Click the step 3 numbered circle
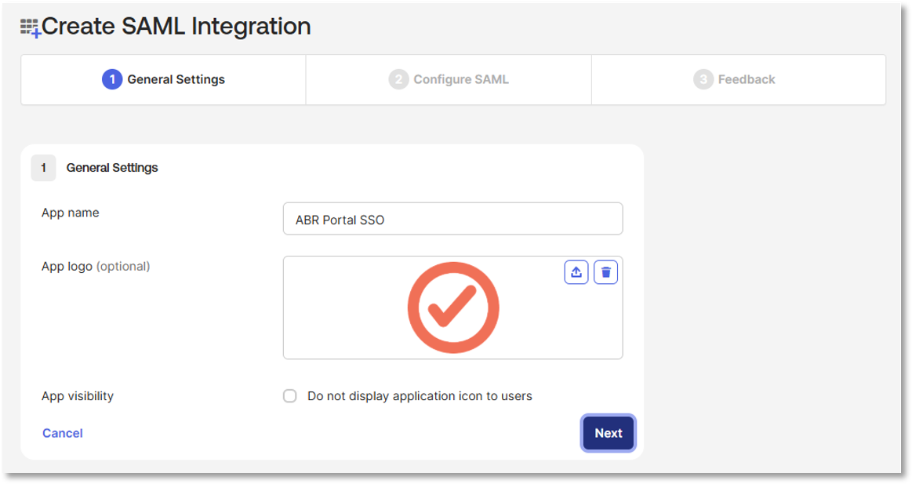This screenshot has width=912, height=484. [x=703, y=79]
